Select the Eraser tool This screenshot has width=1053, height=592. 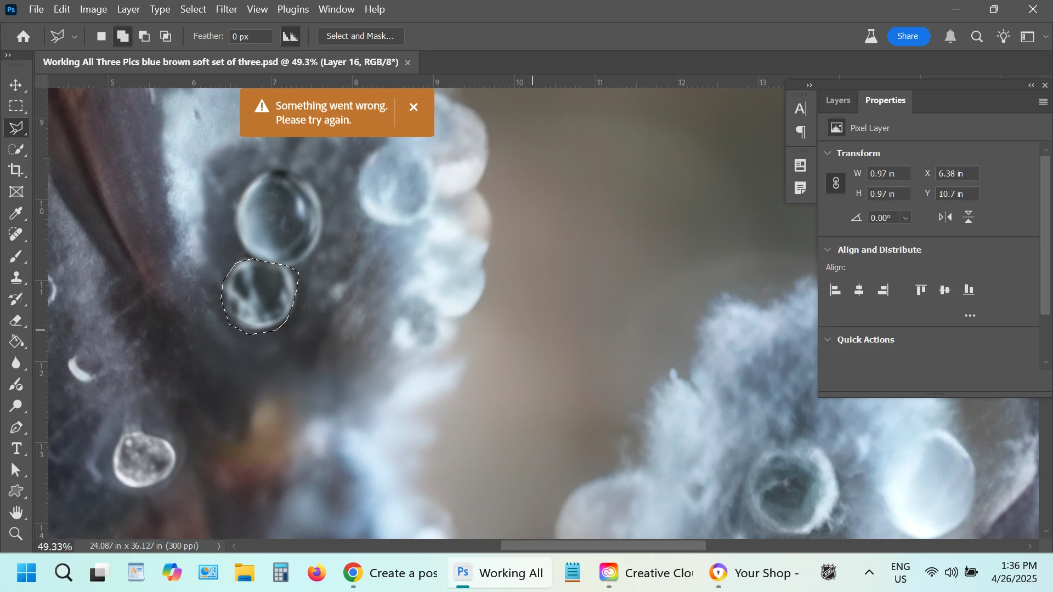[16, 320]
